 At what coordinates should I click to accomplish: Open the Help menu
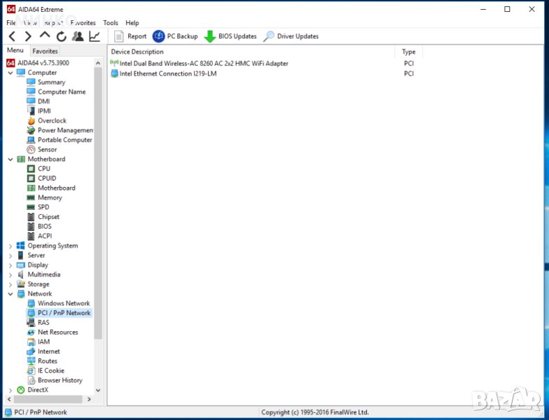(x=132, y=23)
